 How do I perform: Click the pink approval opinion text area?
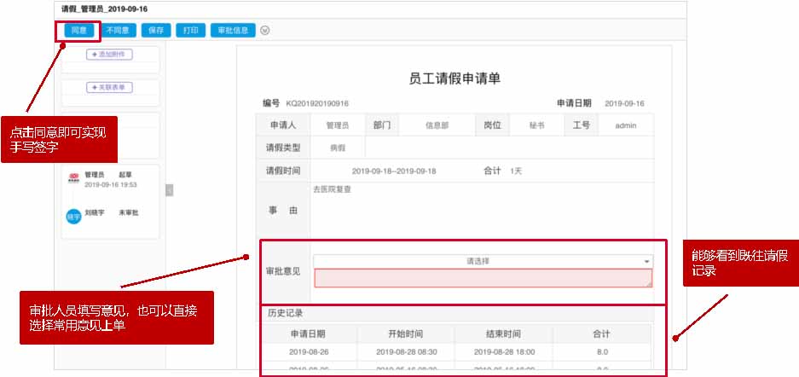[482, 278]
